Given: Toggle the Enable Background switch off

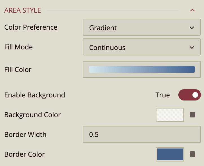Looking at the screenshot, I should [x=189, y=95].
